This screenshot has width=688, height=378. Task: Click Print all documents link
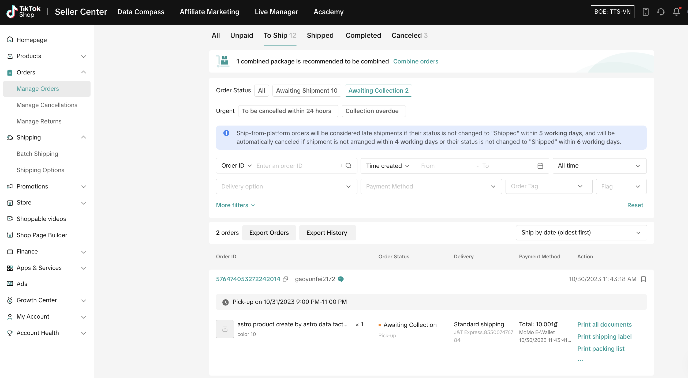coord(604,325)
